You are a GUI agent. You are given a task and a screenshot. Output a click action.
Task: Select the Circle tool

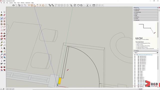pyautogui.click(x=1, y=24)
